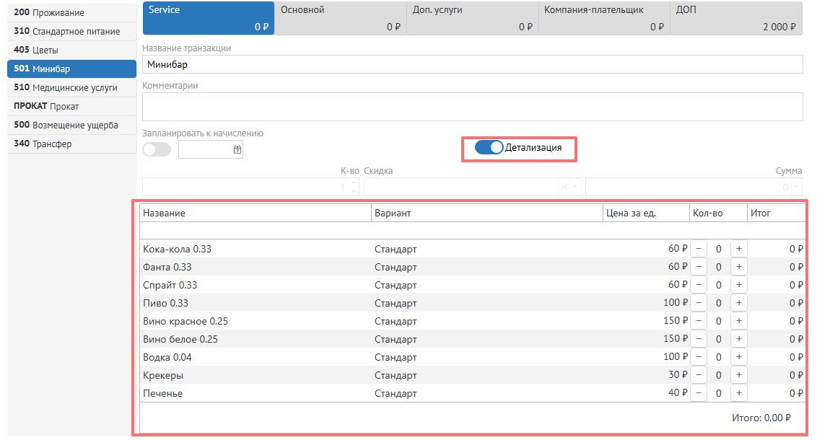
Task: Switch to the Основной folio tab
Action: pyautogui.click(x=339, y=18)
